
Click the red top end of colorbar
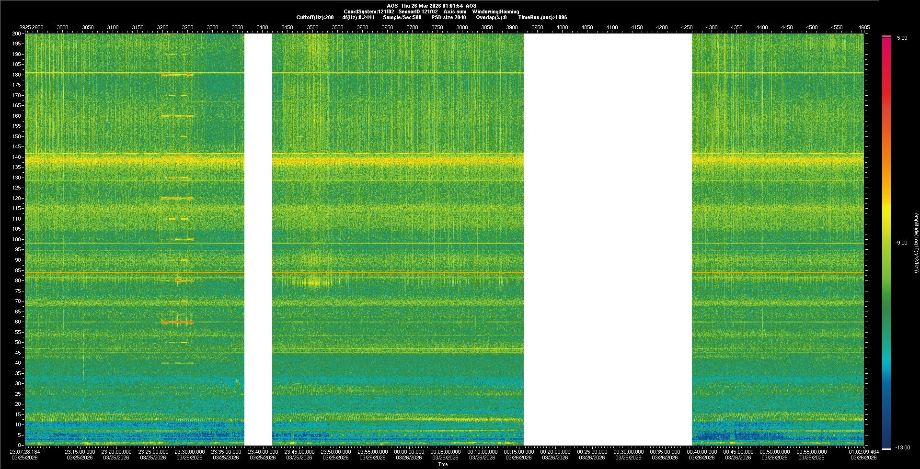(x=886, y=37)
